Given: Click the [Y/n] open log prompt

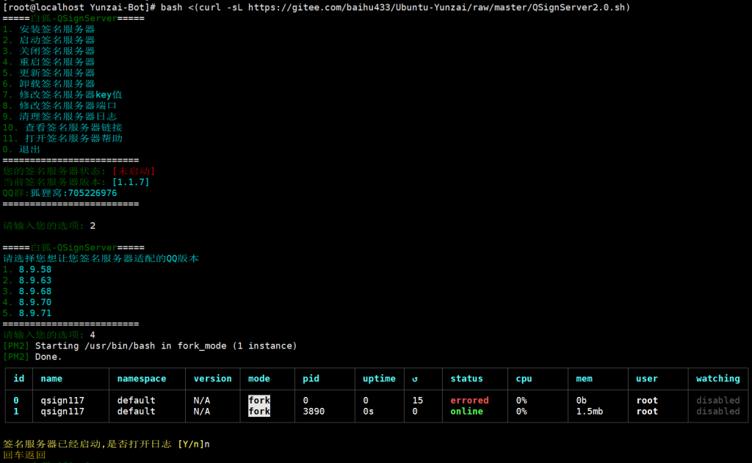Looking at the screenshot, I should pyautogui.click(x=189, y=444).
